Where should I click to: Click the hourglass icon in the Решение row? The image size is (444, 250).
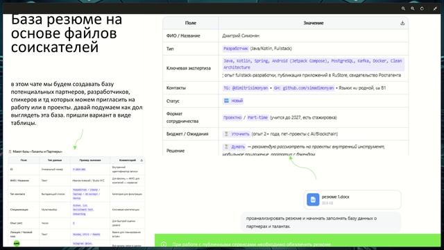coord(226,147)
